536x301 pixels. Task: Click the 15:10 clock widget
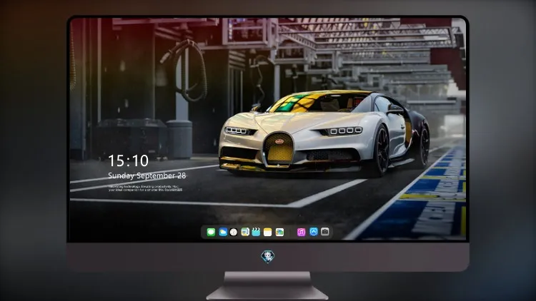pyautogui.click(x=128, y=160)
